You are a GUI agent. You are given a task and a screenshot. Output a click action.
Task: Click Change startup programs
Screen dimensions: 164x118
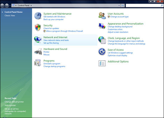click(54, 66)
